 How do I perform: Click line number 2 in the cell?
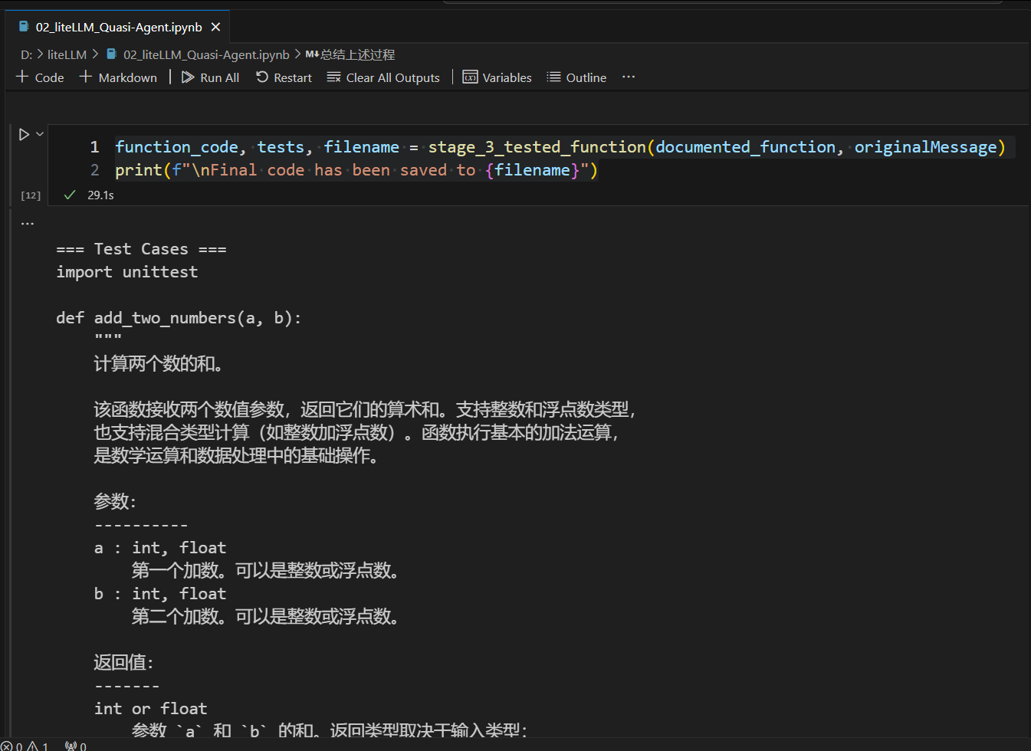click(94, 169)
